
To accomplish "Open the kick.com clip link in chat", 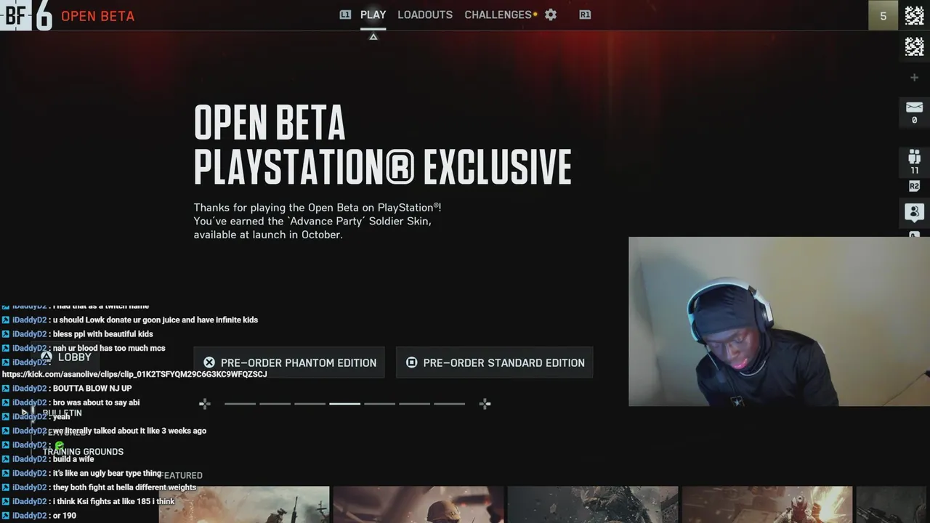I will click(134, 374).
